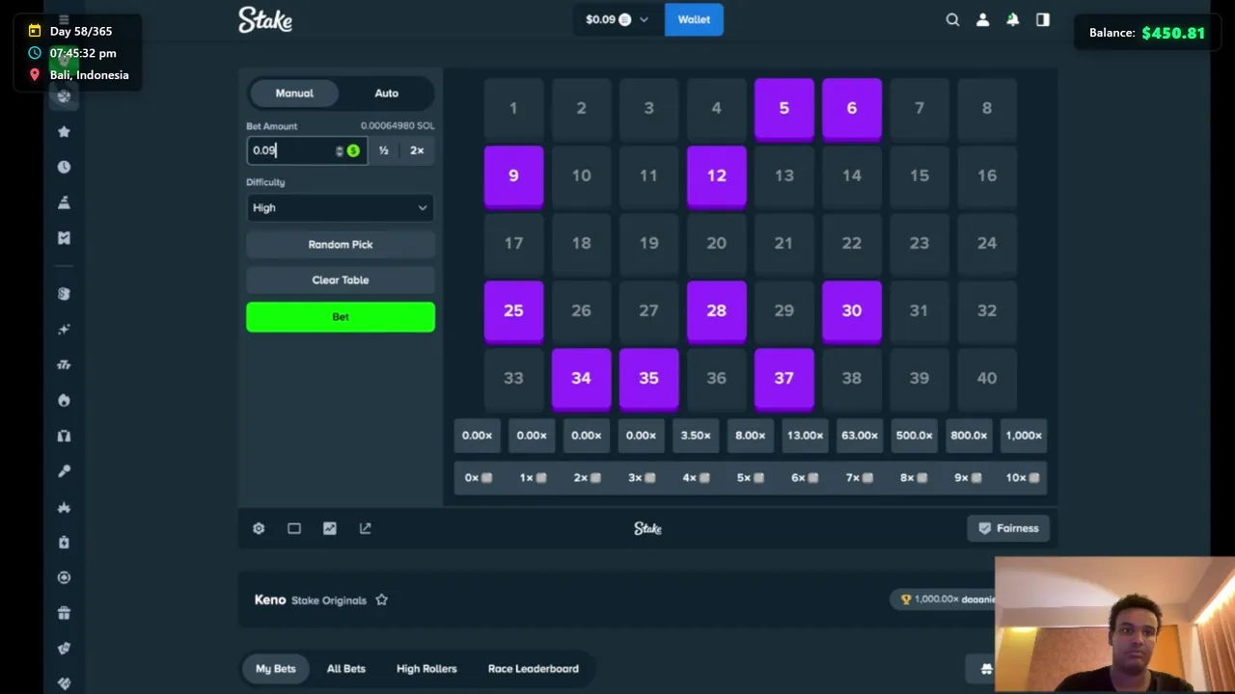This screenshot has width=1235, height=694.
Task: Click the Stake logo in the header
Action: point(265,19)
